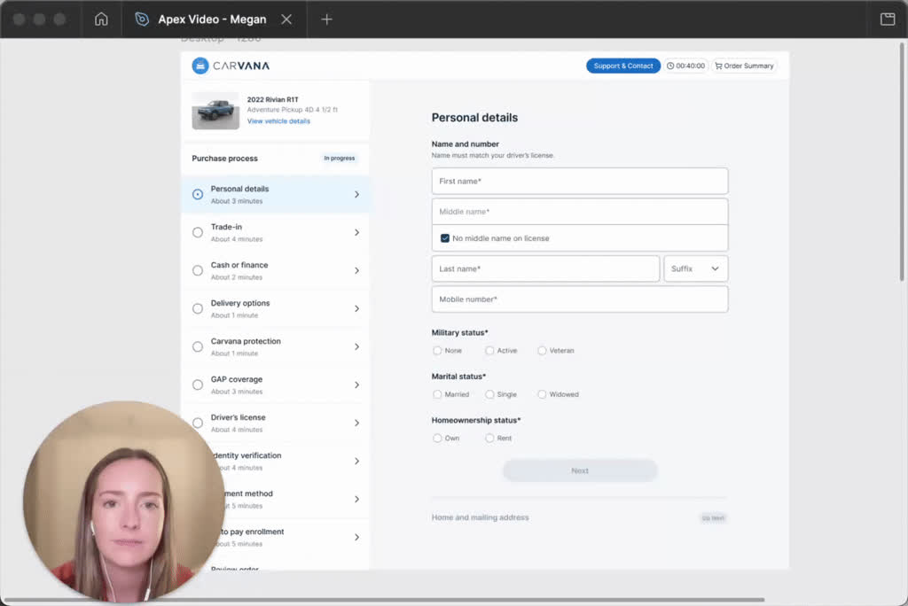The width and height of the screenshot is (908, 606).
Task: Click the Next button
Action: click(x=580, y=471)
